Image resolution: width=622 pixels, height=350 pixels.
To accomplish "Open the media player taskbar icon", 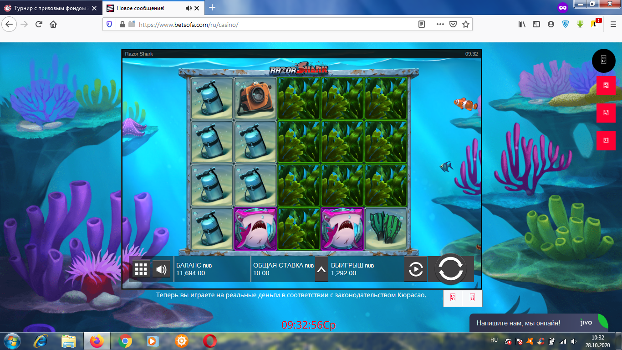I will click(x=153, y=341).
